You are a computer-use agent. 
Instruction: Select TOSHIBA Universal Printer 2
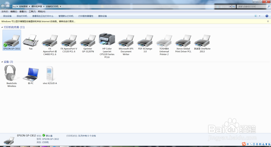pos(164,45)
